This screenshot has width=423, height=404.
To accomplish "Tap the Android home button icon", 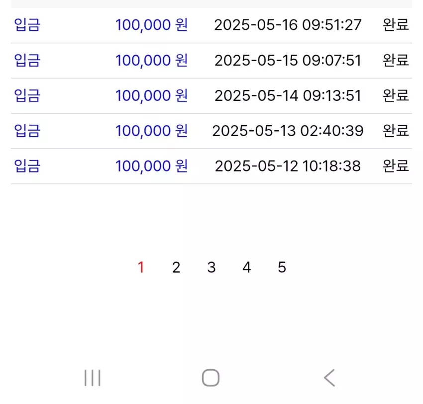I will click(x=211, y=378).
